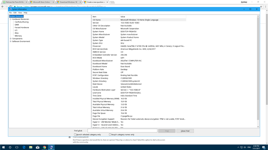Screen dimensions: 268x150
Task: Switch to Microsoft Store Online tab
Action: point(41,2)
